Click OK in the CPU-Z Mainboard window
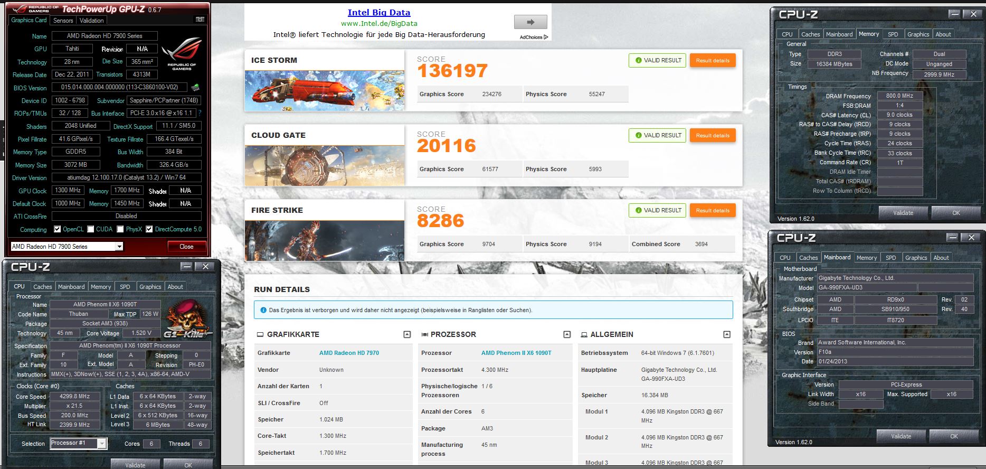Viewport: 986px width, 469px height. coord(954,436)
